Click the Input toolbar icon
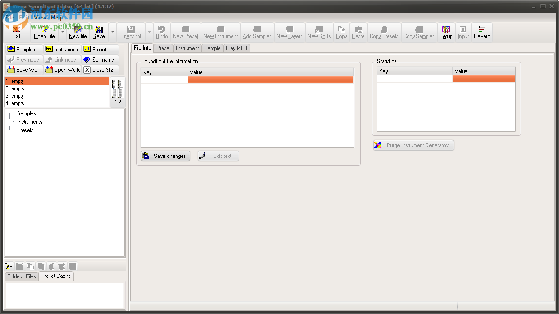559x314 pixels. pyautogui.click(x=463, y=32)
